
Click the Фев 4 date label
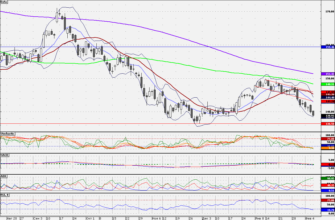click(x=310, y=218)
